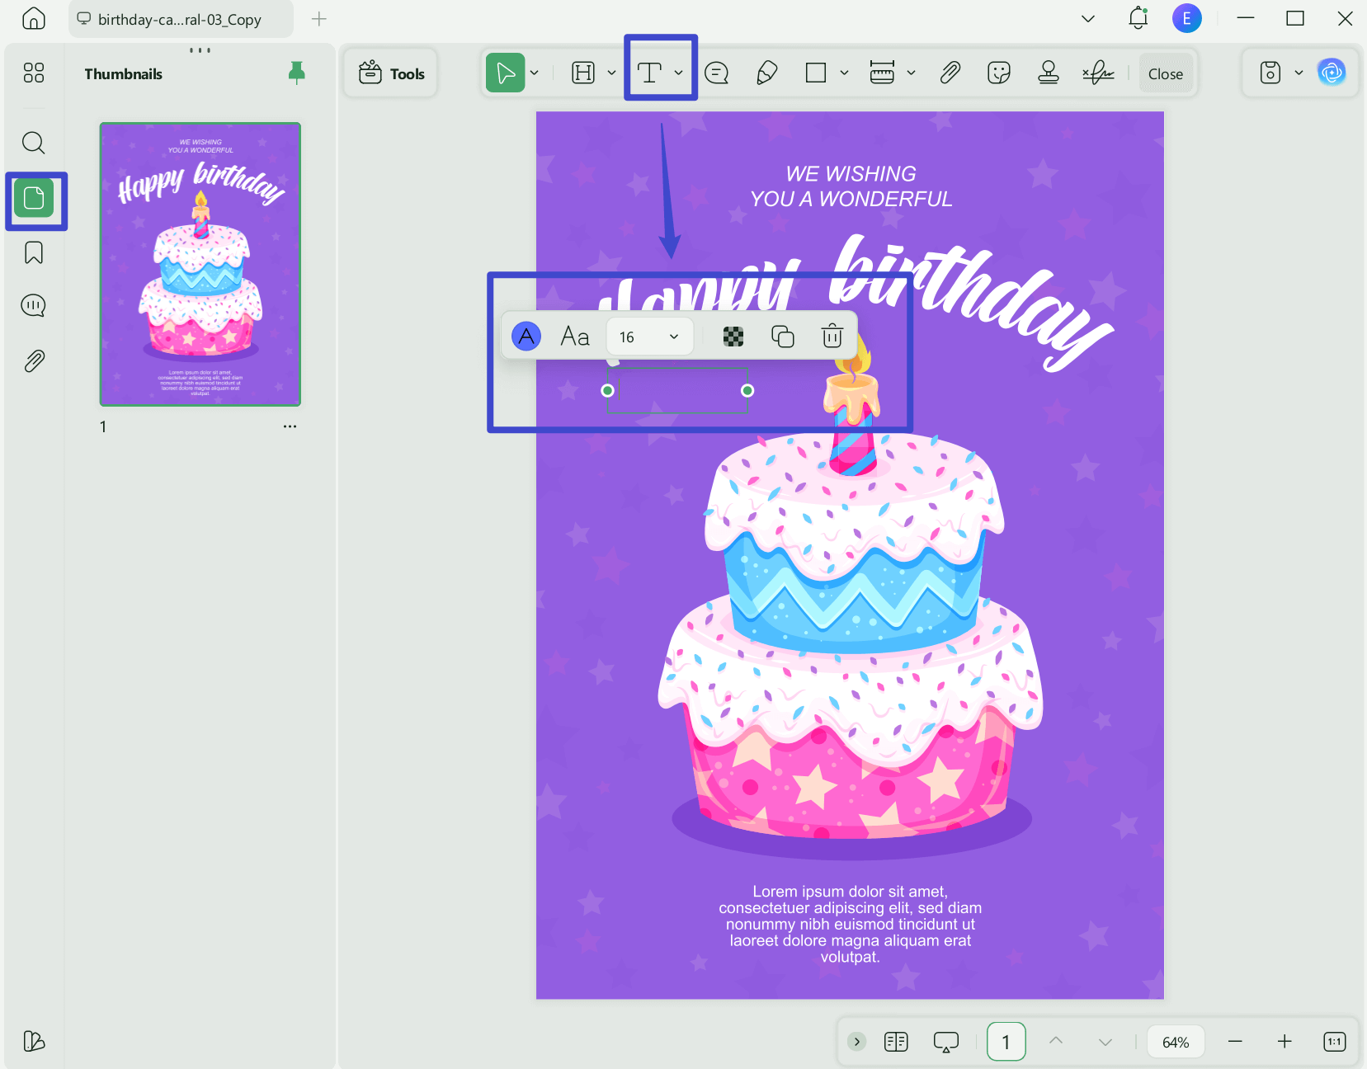Click the Save icon
1367x1069 pixels.
(x=1270, y=73)
